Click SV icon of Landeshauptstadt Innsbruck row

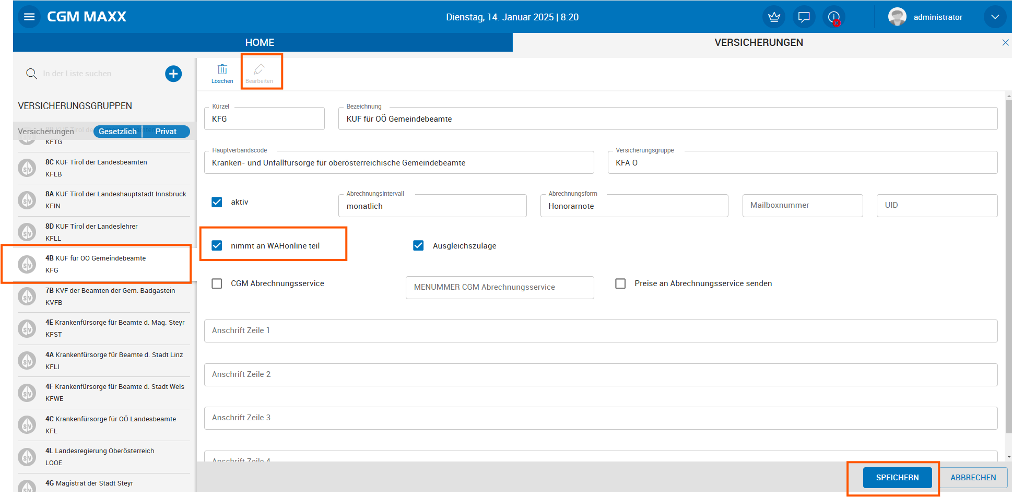[x=27, y=200]
